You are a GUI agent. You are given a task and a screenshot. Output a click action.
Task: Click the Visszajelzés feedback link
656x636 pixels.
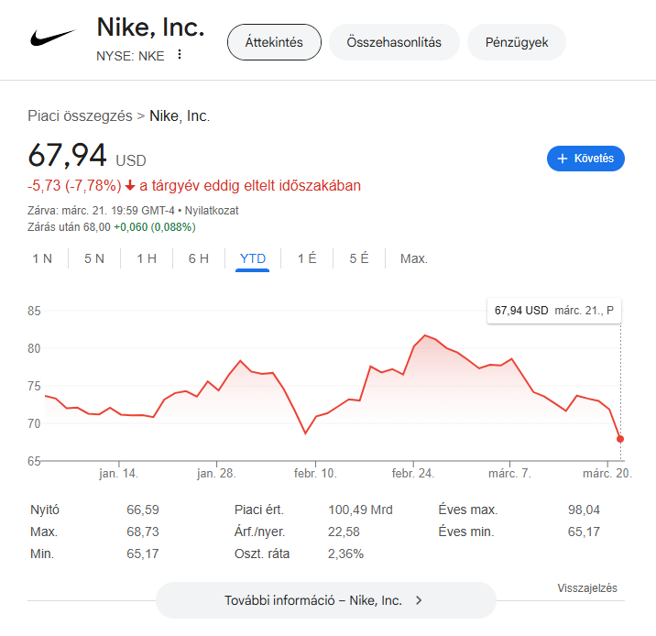coord(587,588)
